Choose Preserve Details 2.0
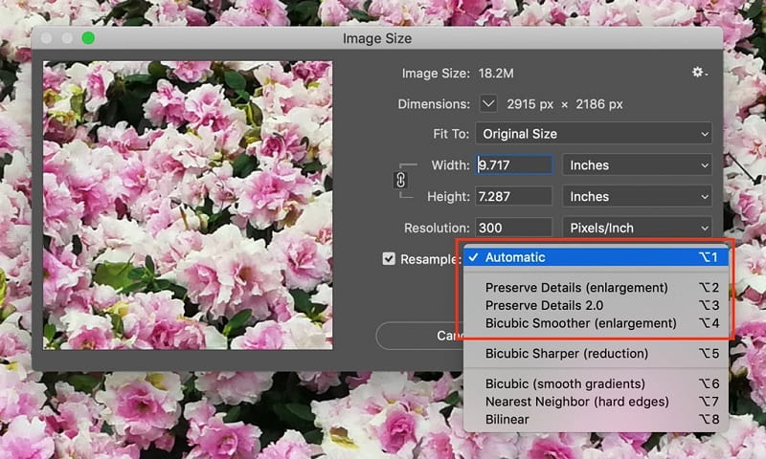This screenshot has width=766, height=459. click(544, 306)
